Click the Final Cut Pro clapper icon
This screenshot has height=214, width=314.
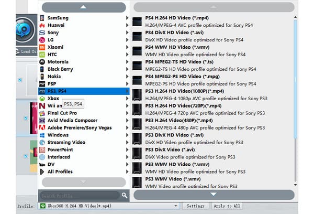tap(42, 113)
